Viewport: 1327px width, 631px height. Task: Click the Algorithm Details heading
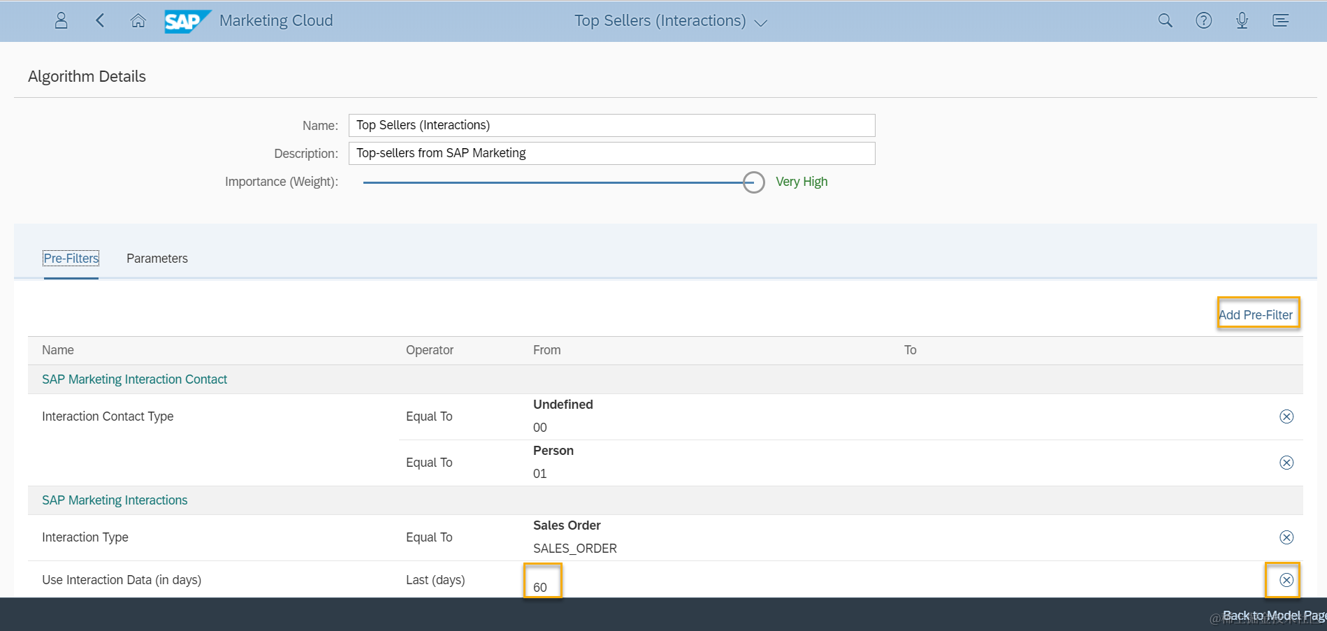coord(87,76)
